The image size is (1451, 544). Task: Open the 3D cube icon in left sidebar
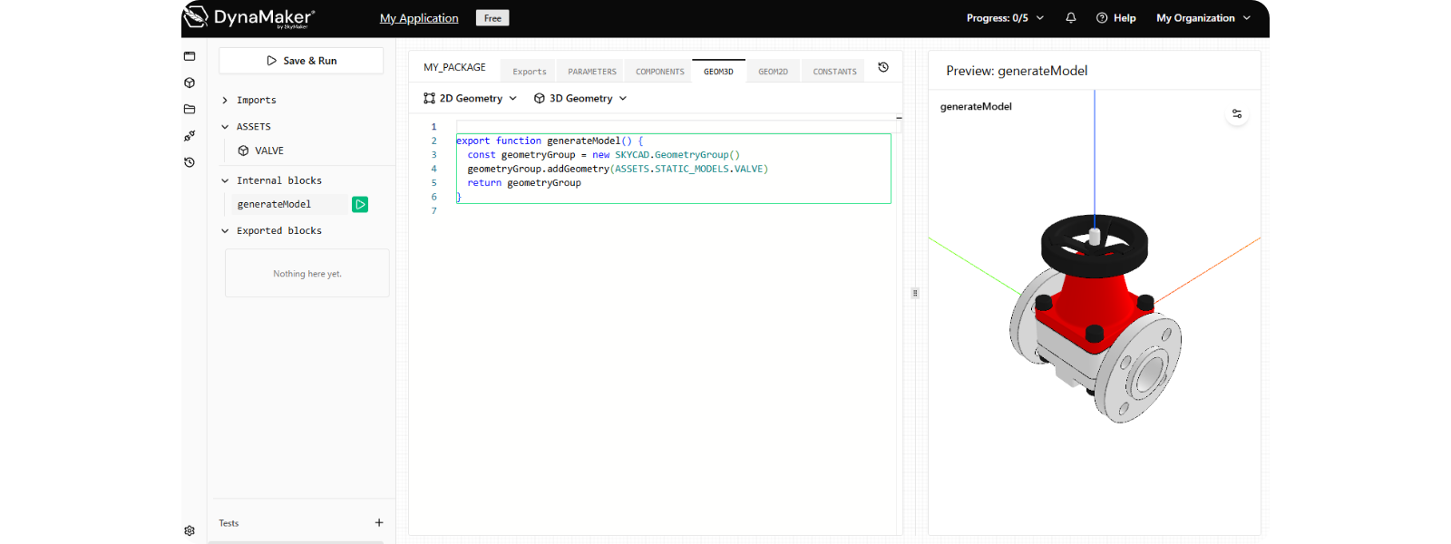[190, 83]
